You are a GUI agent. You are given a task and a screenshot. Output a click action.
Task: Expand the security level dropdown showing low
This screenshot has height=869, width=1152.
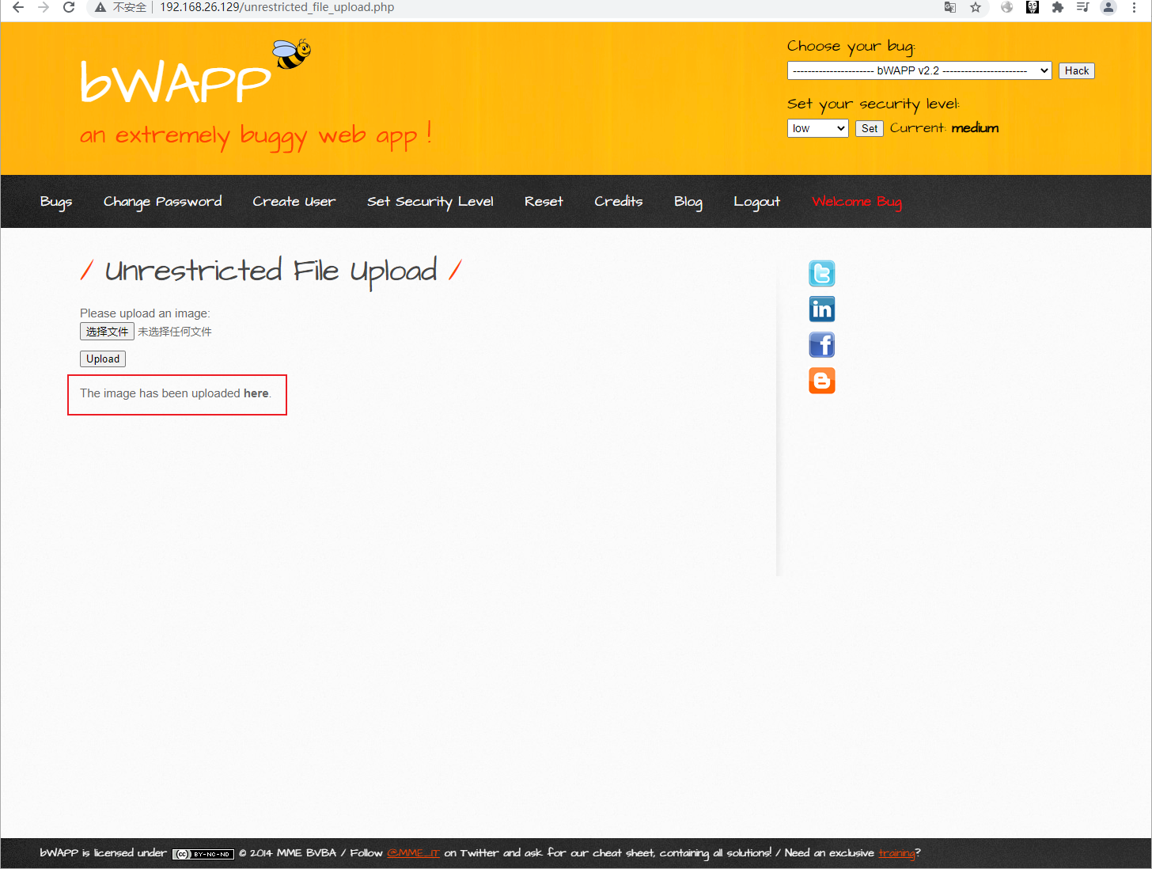(818, 128)
